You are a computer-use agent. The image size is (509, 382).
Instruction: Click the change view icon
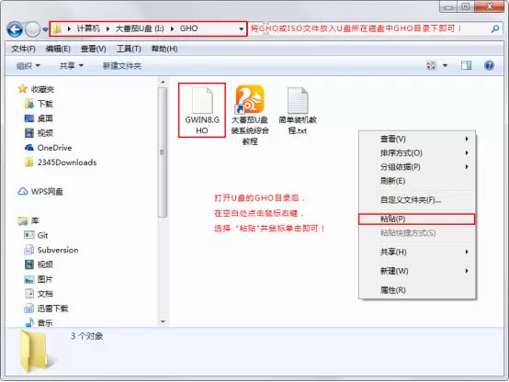431,65
